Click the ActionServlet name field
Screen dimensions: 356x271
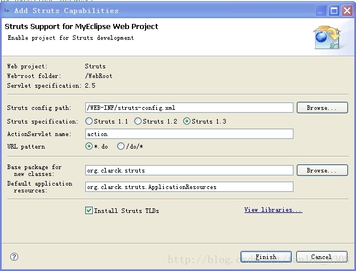click(189, 134)
